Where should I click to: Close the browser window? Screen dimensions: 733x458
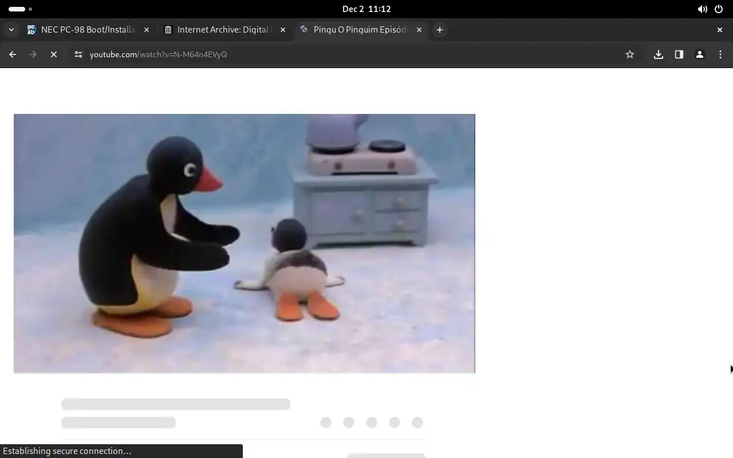pyautogui.click(x=720, y=30)
